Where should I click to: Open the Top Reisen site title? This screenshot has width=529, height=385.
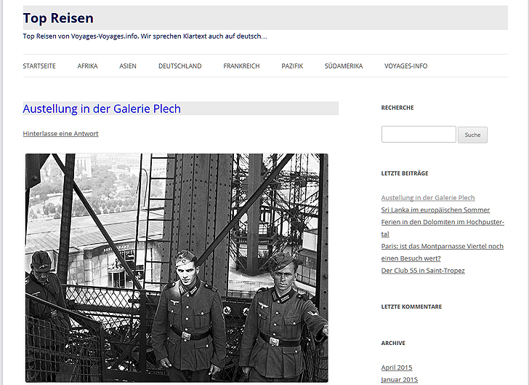click(x=58, y=18)
